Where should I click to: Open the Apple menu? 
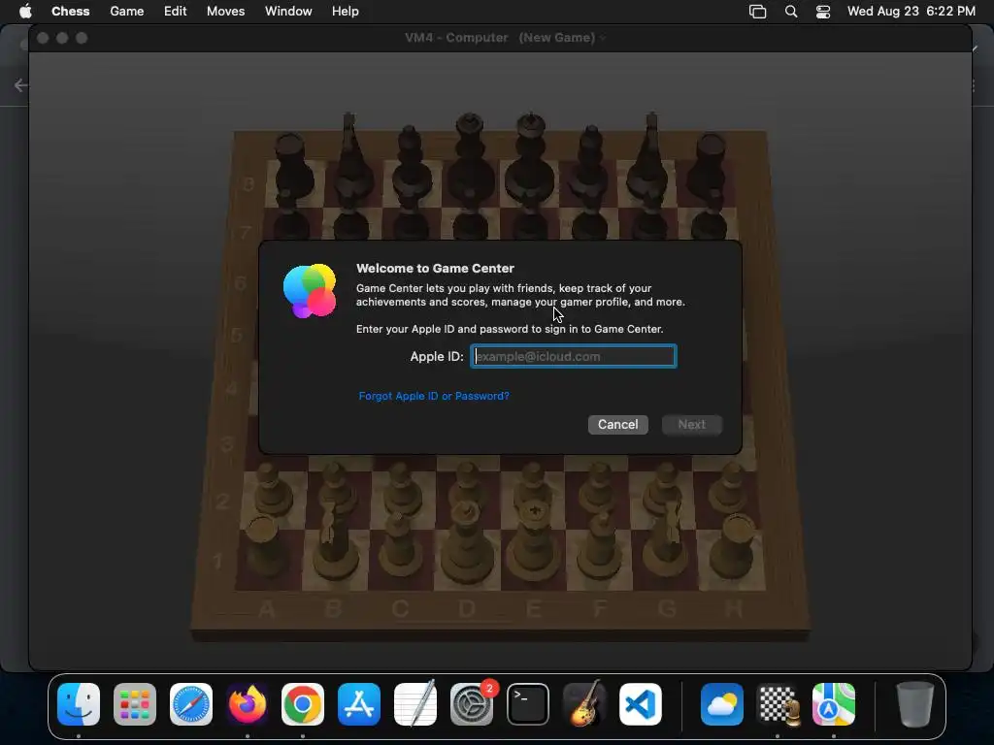point(25,12)
